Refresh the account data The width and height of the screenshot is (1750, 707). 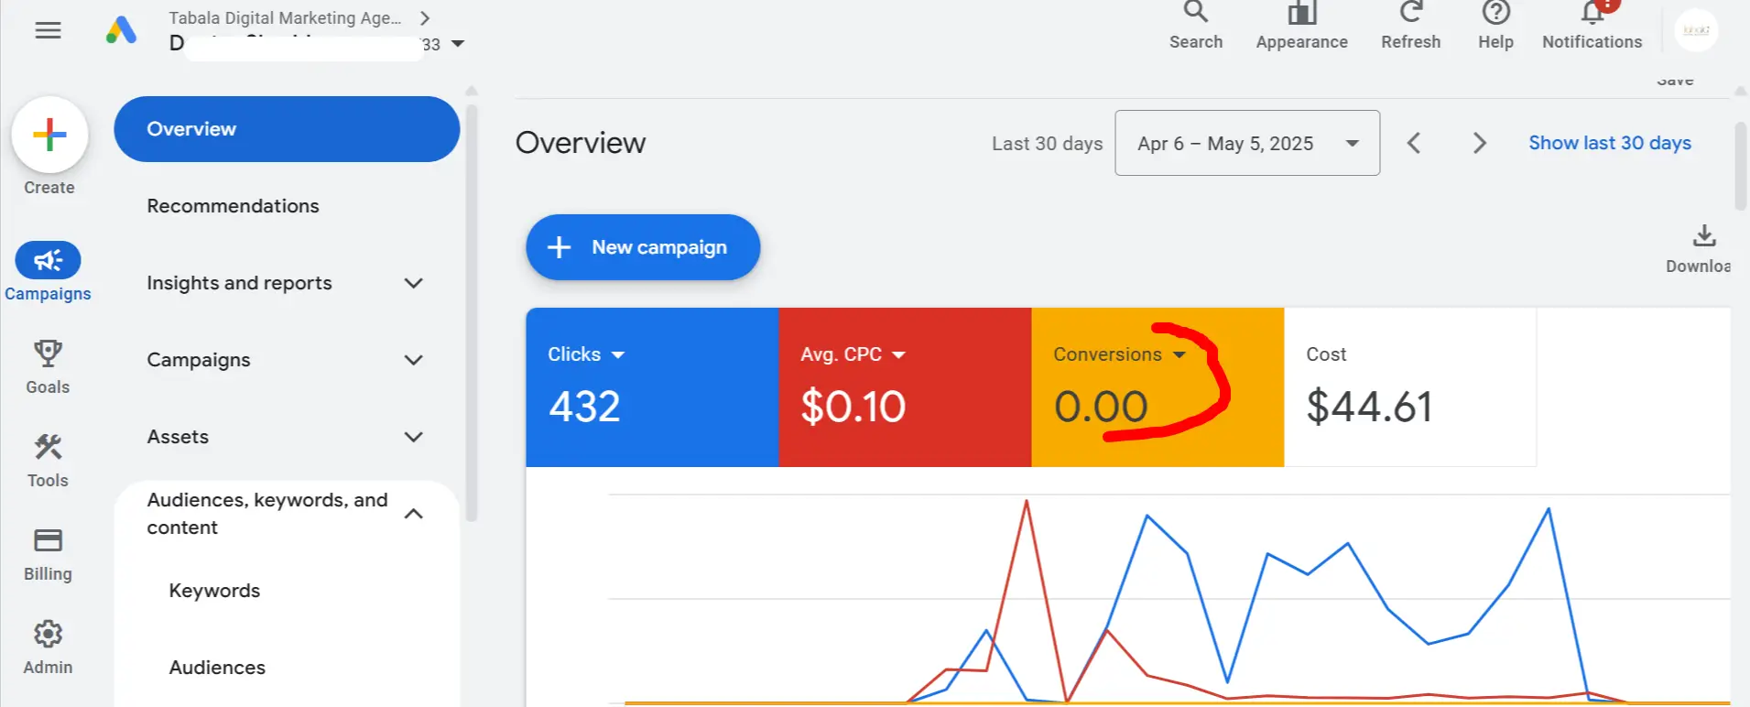click(x=1410, y=26)
